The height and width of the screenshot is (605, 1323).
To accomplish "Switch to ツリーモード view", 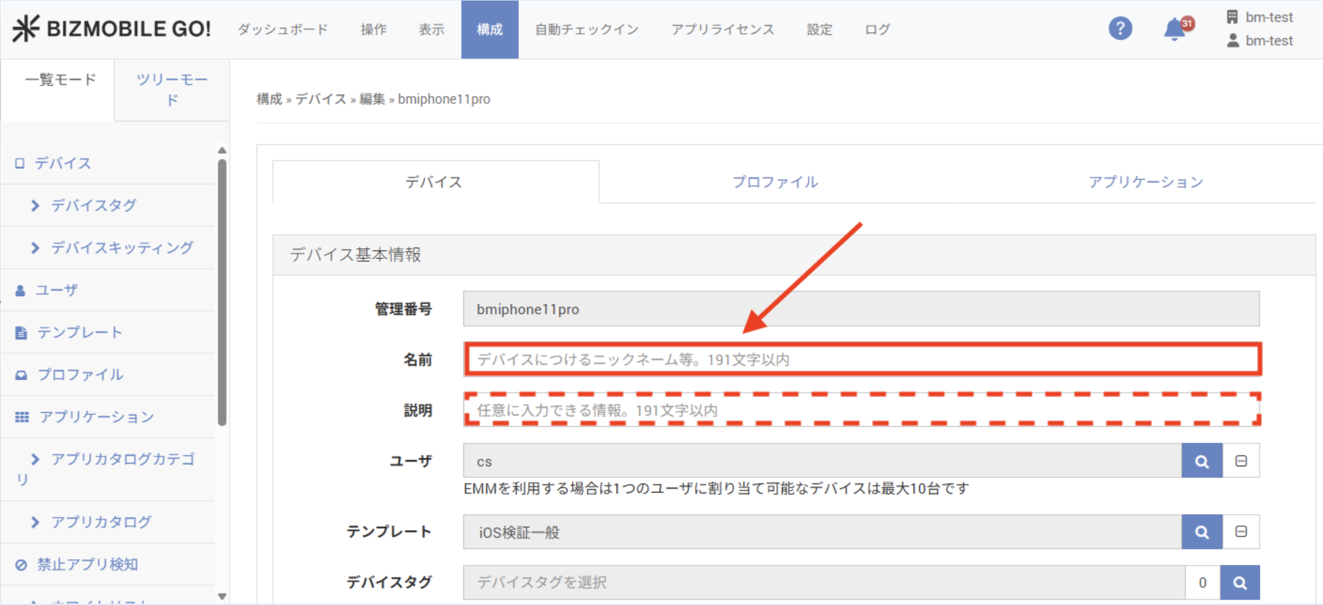I will pos(172,90).
